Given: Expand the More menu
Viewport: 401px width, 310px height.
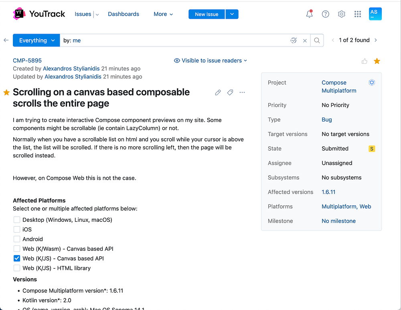Looking at the screenshot, I should click(163, 14).
